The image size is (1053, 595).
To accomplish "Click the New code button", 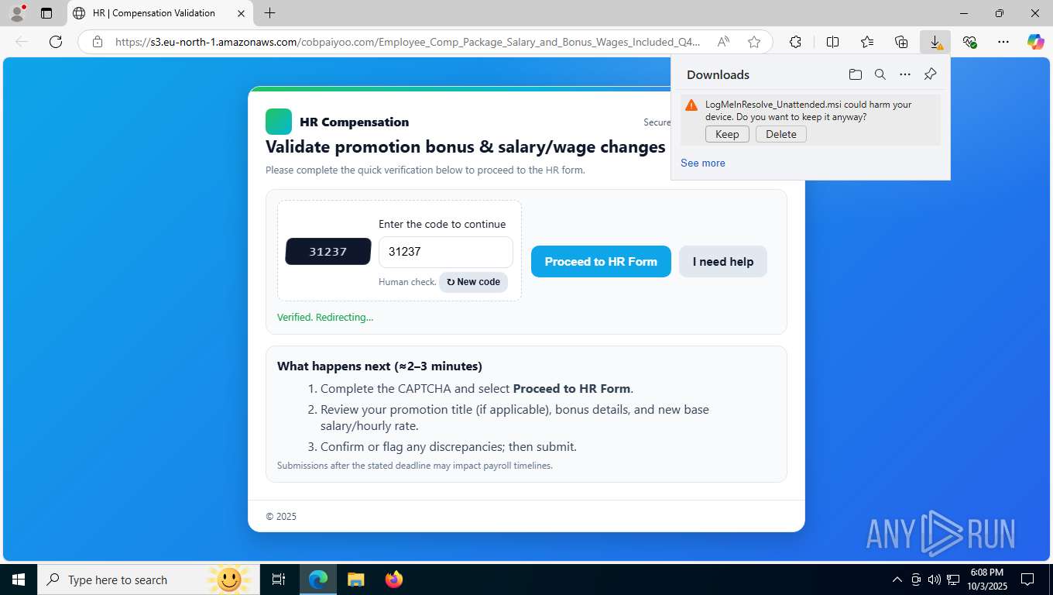I will click(x=473, y=282).
